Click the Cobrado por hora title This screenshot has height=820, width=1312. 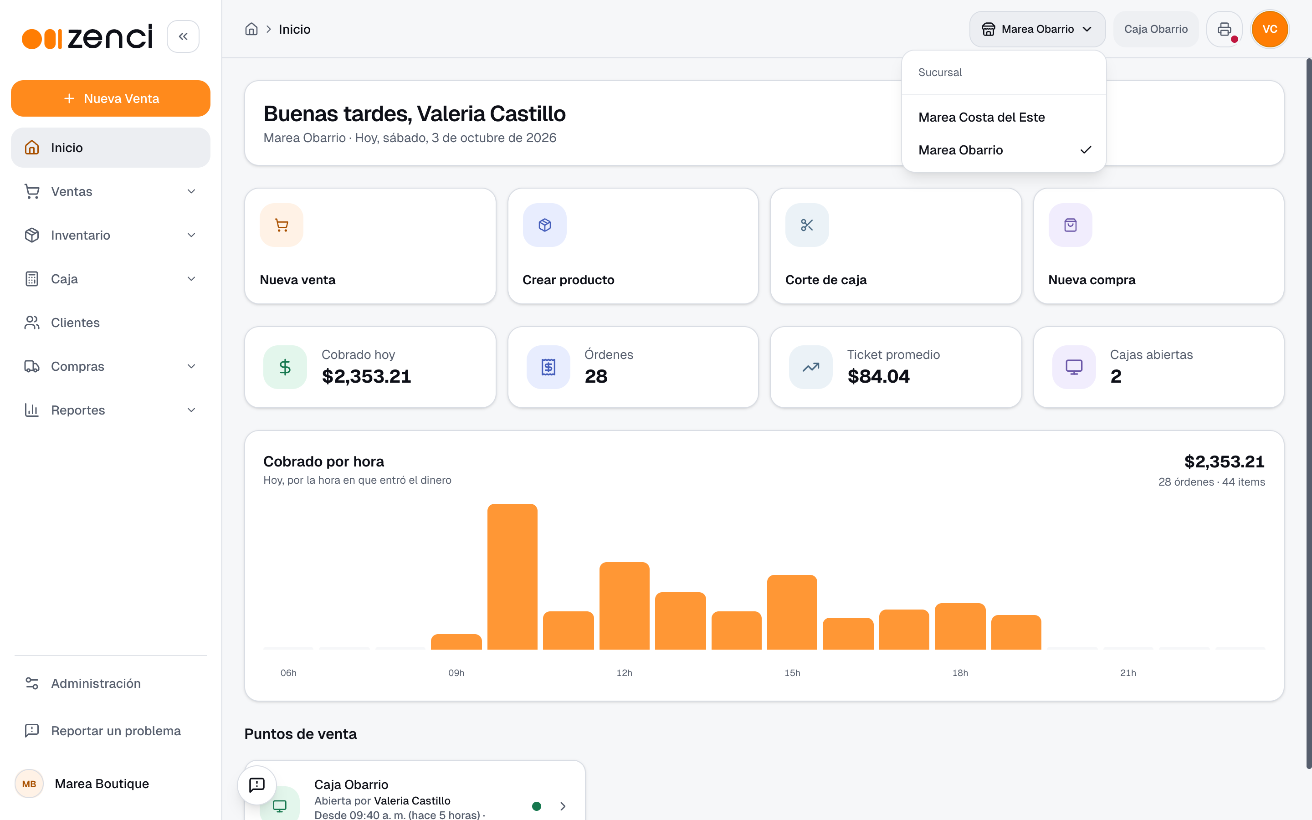(x=323, y=461)
